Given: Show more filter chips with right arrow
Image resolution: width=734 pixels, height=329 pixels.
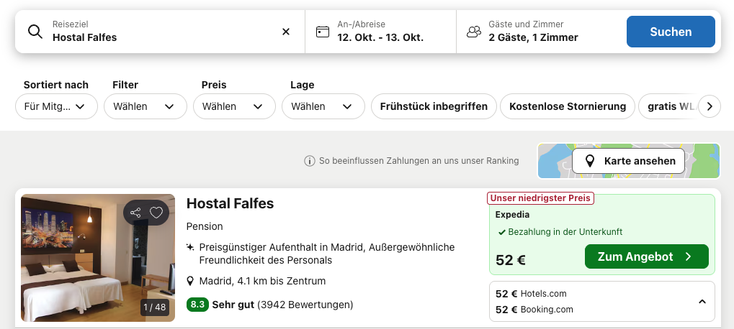Looking at the screenshot, I should click(x=710, y=106).
